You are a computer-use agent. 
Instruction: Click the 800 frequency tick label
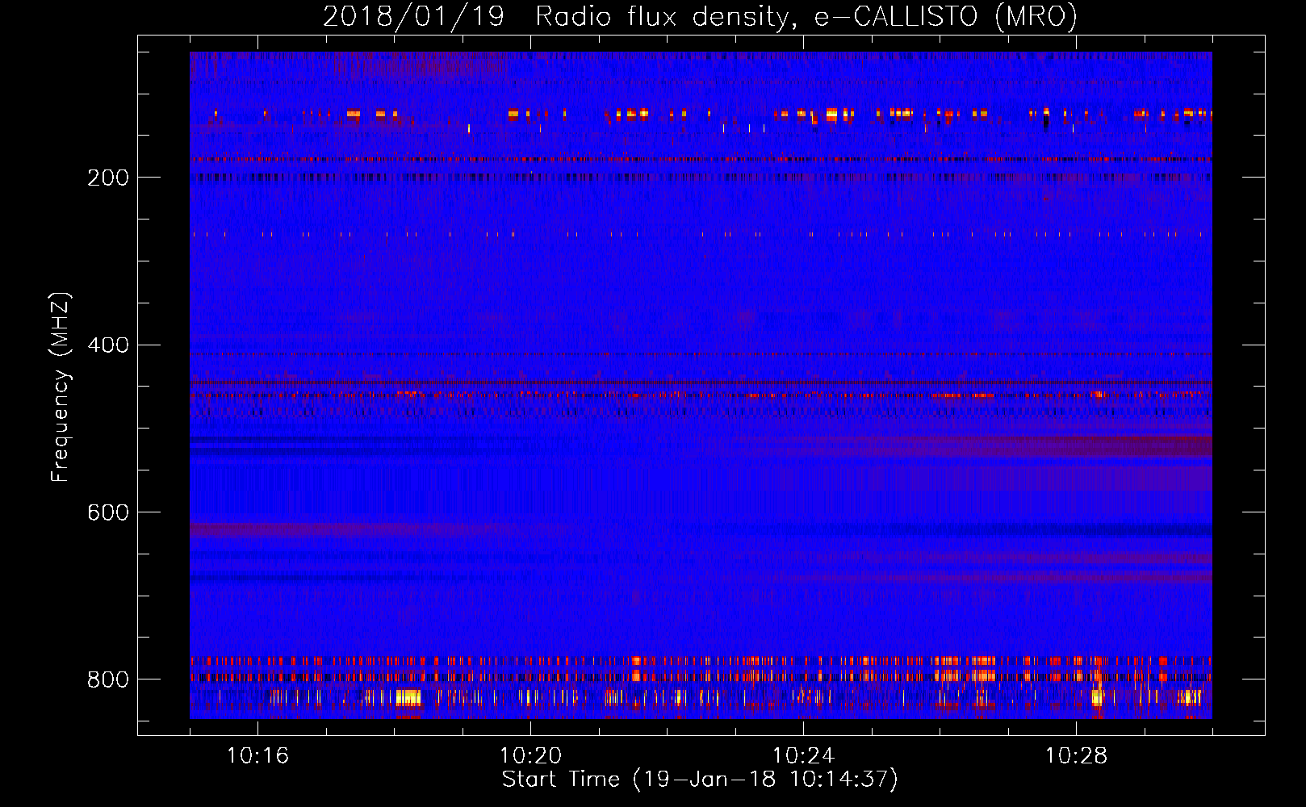click(108, 679)
